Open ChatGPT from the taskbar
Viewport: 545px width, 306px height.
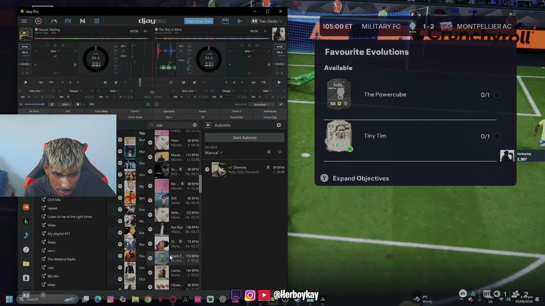pyautogui.click(x=223, y=299)
